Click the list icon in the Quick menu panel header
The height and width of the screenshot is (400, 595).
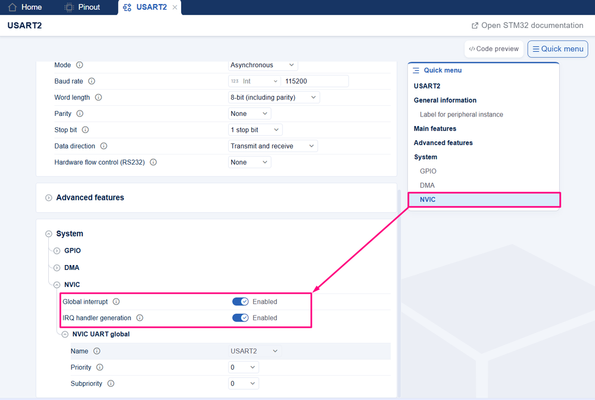point(416,71)
